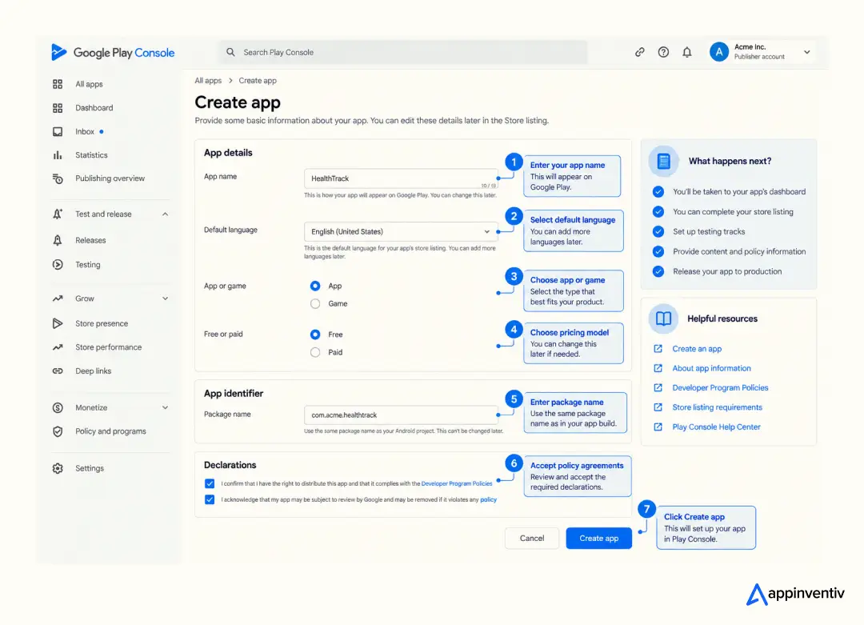This screenshot has width=864, height=625.
Task: Select the Paid radio button
Action: point(315,352)
